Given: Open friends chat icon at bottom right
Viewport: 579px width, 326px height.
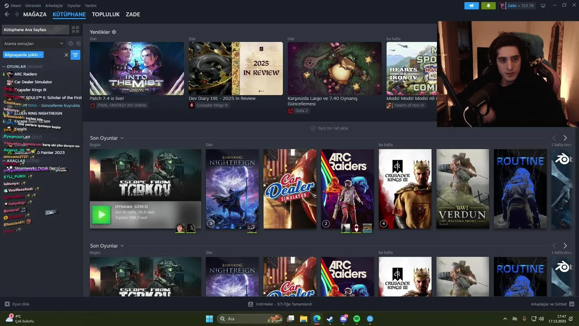Looking at the screenshot, I should [572, 304].
